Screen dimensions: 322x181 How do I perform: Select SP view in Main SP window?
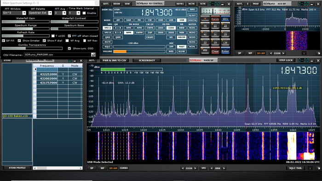pyautogui.click(x=92, y=168)
